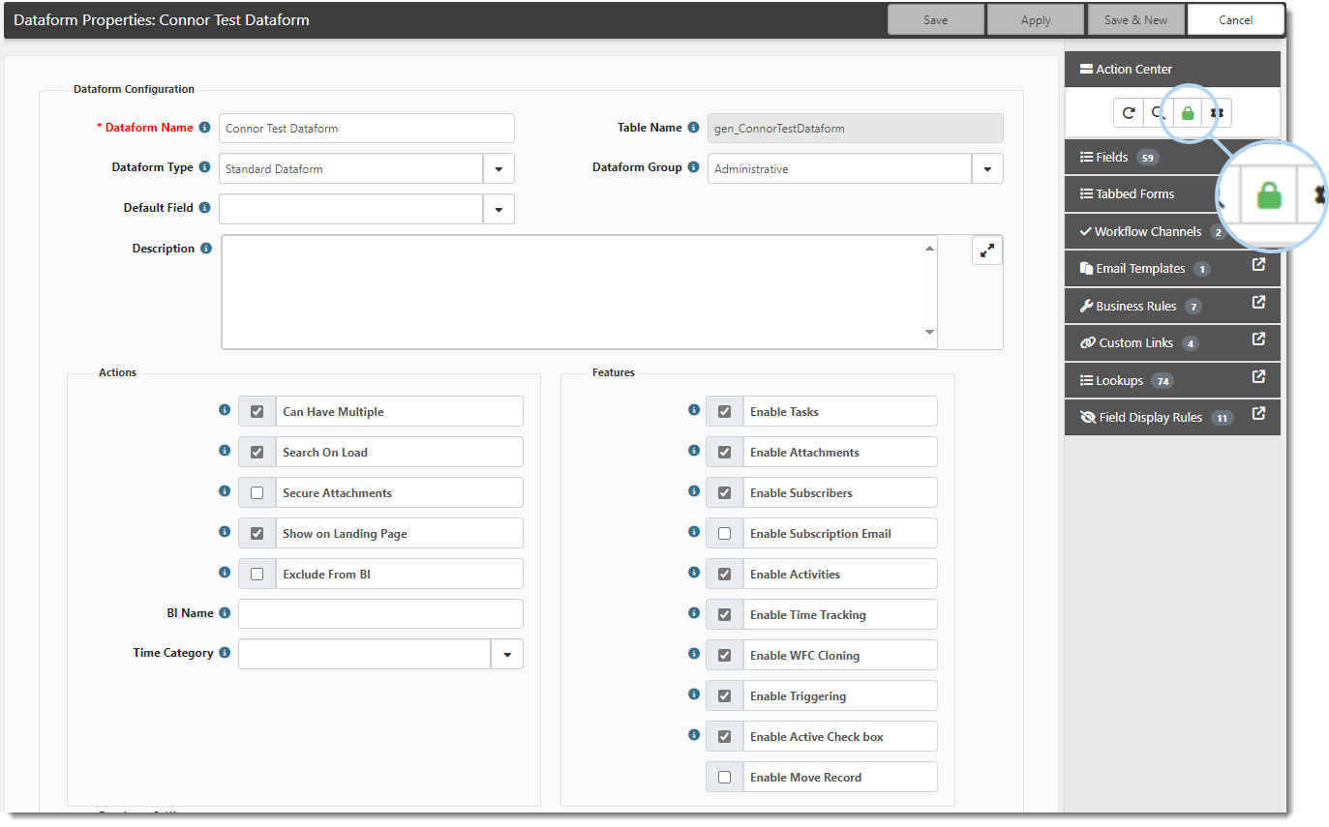The image size is (1329, 827).
Task: Open the Dataform Type dropdown
Action: pyautogui.click(x=498, y=169)
